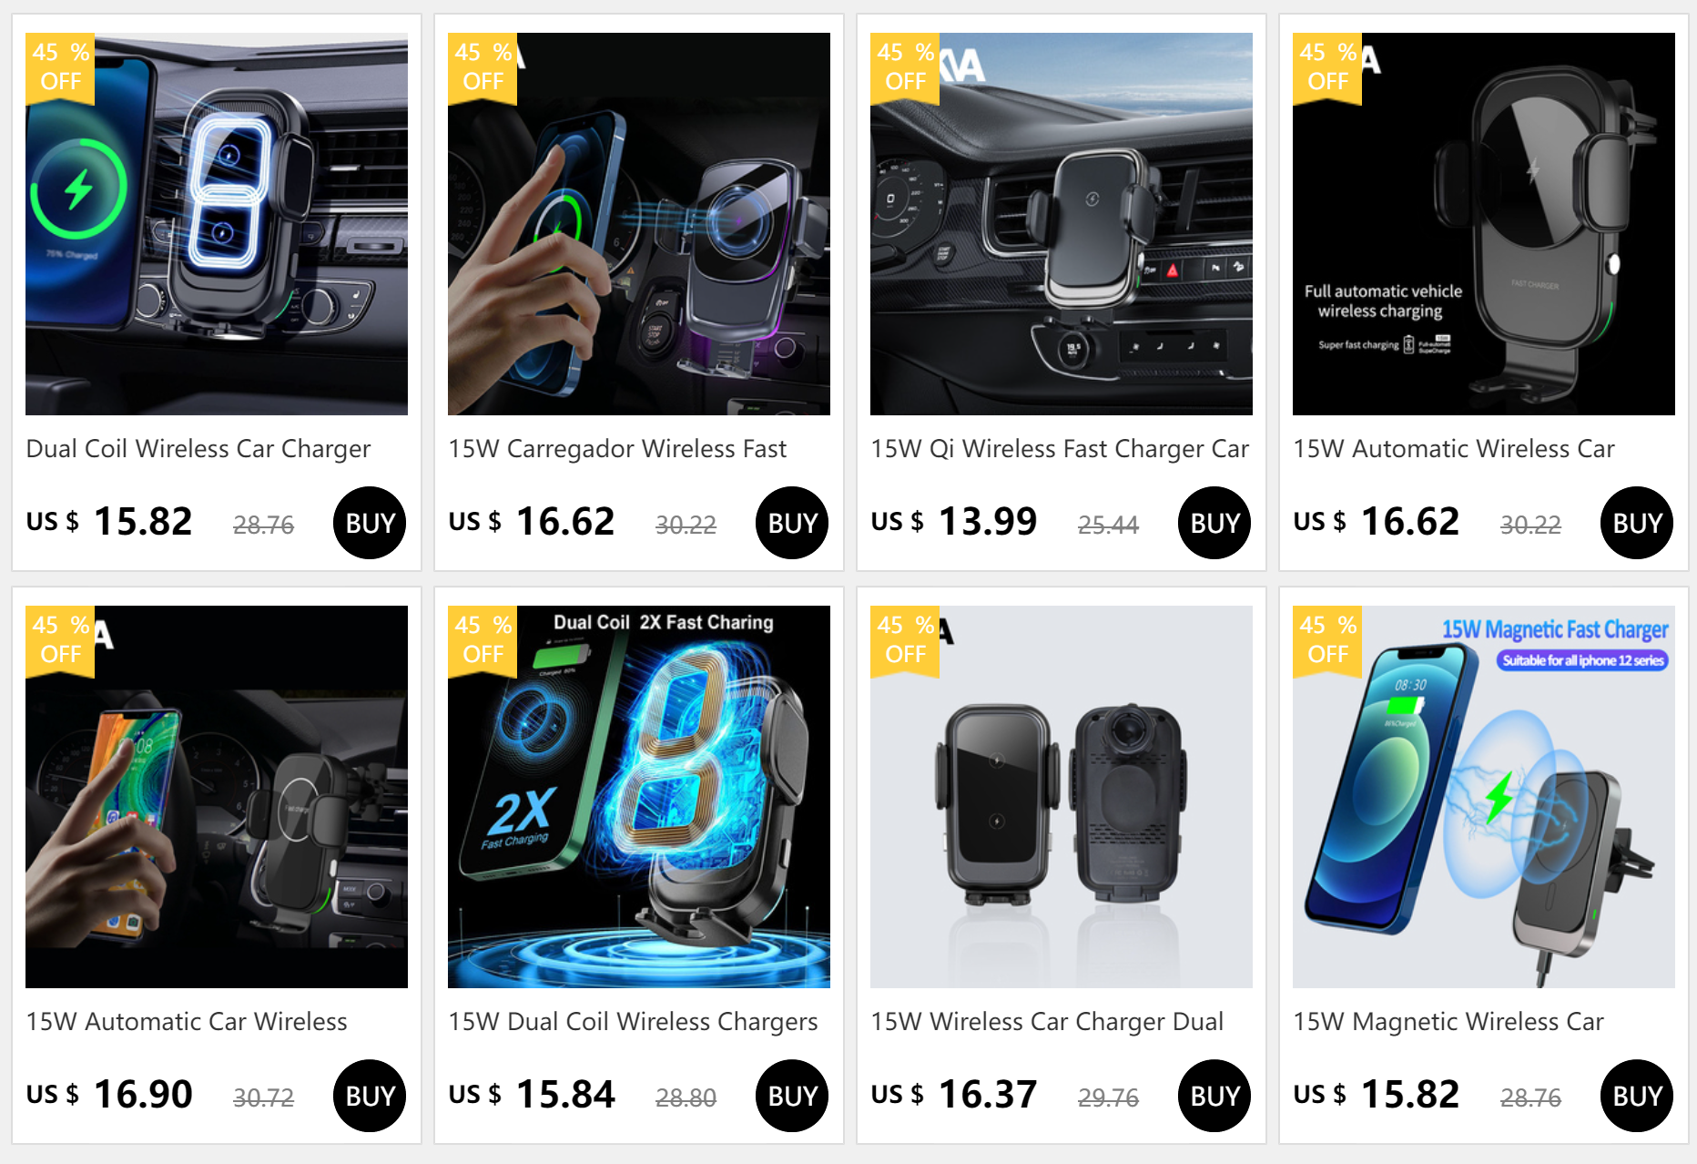This screenshot has width=1697, height=1164.
Task: Click BUY for 15W Magnetic Wireless Car
Action: coord(1637,1096)
